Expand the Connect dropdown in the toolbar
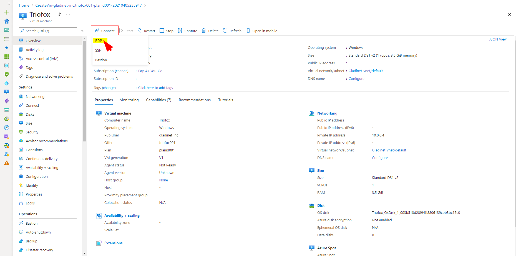The width and height of the screenshot is (516, 256). (x=105, y=31)
